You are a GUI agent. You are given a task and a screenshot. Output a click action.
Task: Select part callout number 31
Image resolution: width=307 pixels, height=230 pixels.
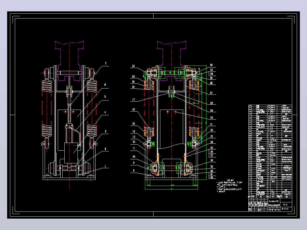[211, 124]
